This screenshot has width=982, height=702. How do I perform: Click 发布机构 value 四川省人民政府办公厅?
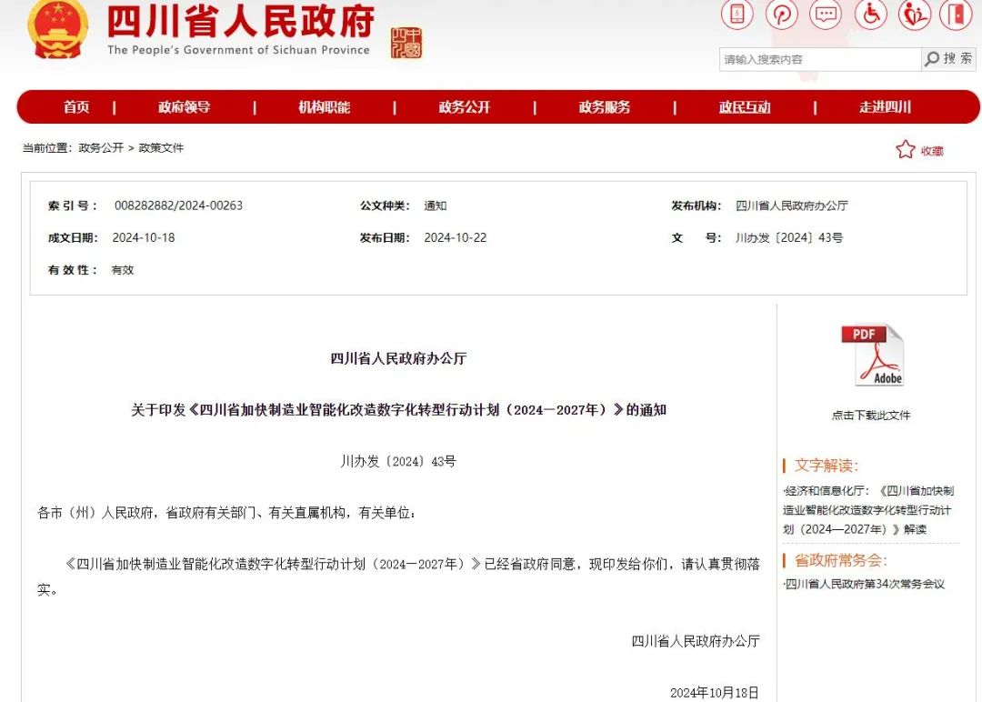pyautogui.click(x=792, y=206)
